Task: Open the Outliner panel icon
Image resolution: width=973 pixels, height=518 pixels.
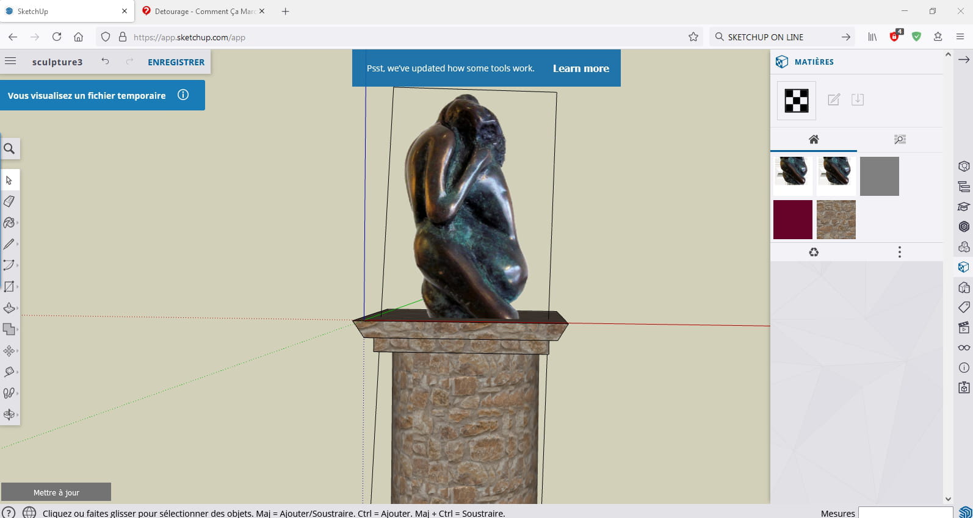Action: [x=964, y=187]
